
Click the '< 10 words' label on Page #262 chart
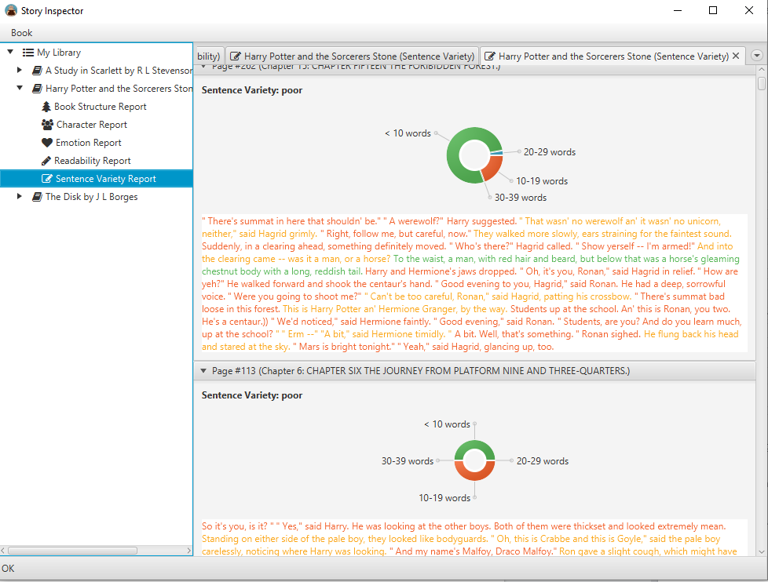[x=408, y=133]
